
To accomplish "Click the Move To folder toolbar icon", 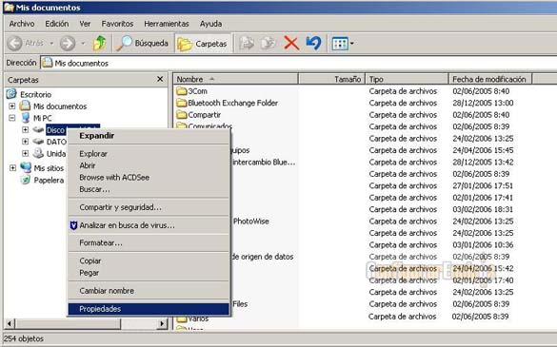I will (247, 44).
